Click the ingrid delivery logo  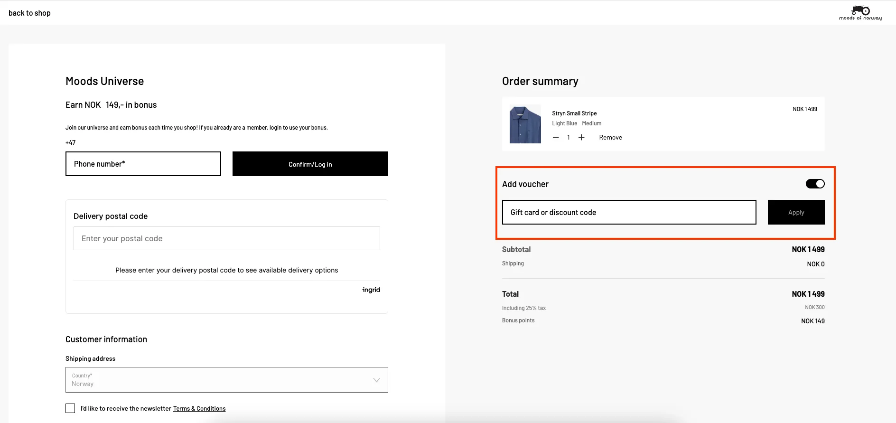pyautogui.click(x=371, y=290)
